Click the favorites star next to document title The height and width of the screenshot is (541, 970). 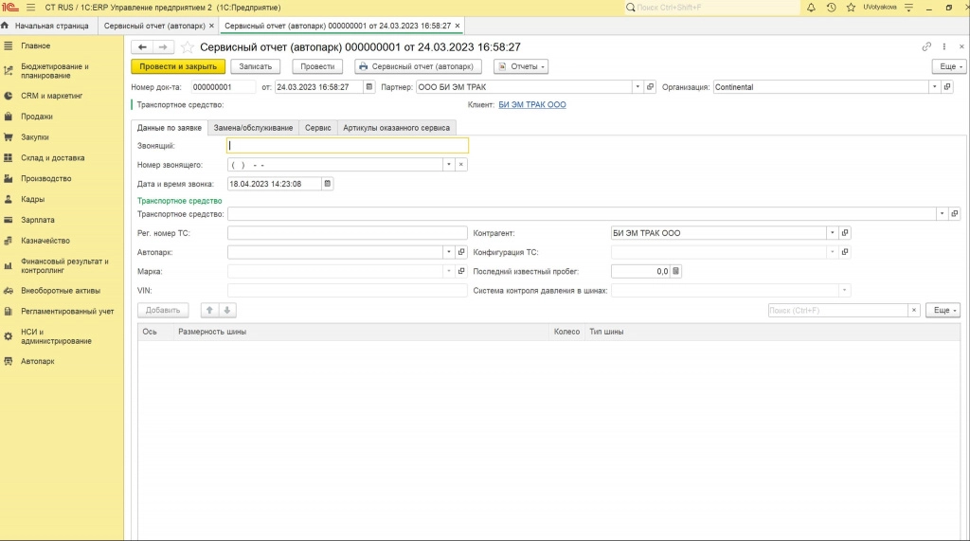(188, 46)
